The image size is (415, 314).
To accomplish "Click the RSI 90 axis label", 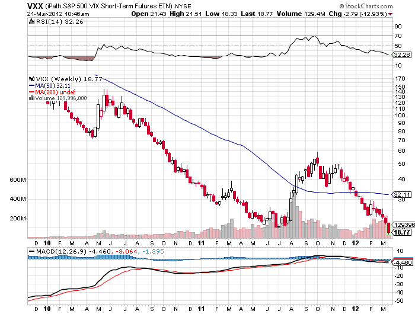I will (x=398, y=26).
